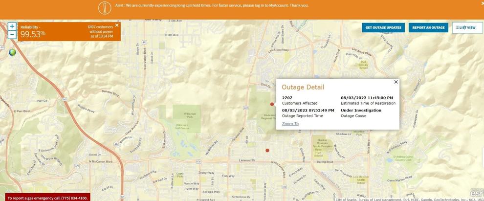
Task: Click Report an Outage button
Action: 428,27
